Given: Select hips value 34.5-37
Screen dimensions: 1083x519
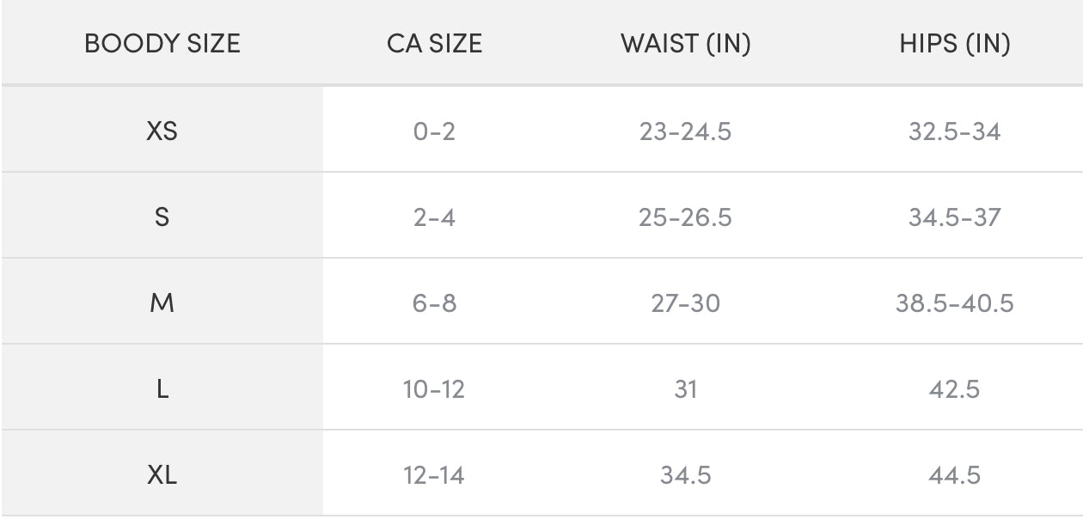Looking at the screenshot, I should click(954, 217).
